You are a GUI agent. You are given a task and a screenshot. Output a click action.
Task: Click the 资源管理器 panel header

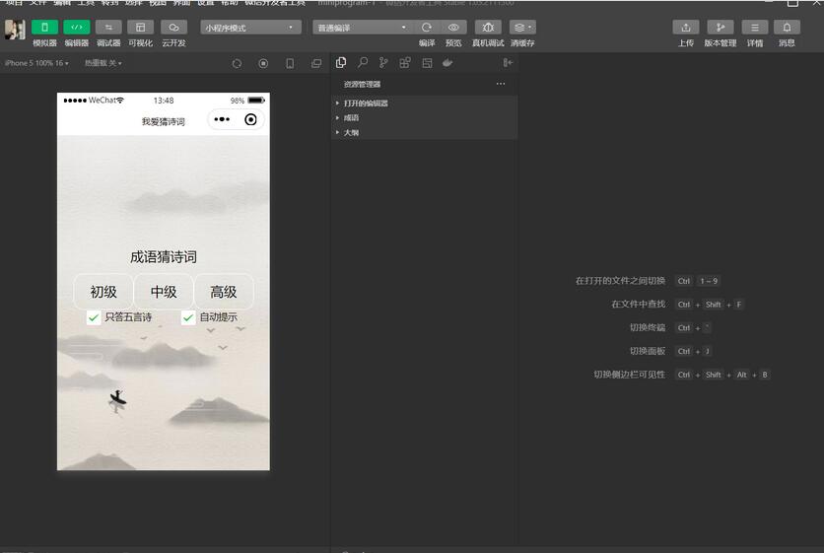362,84
